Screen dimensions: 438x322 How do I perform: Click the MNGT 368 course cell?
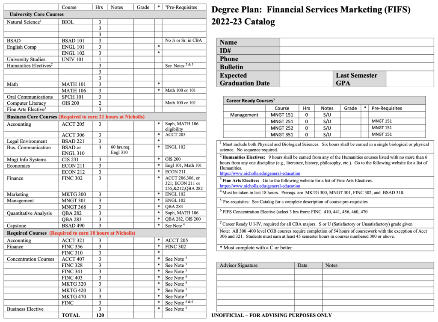pyautogui.click(x=75, y=207)
